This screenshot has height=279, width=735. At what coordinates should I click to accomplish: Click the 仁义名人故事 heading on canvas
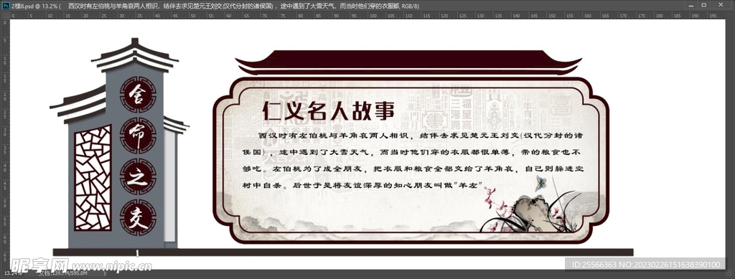[329, 111]
